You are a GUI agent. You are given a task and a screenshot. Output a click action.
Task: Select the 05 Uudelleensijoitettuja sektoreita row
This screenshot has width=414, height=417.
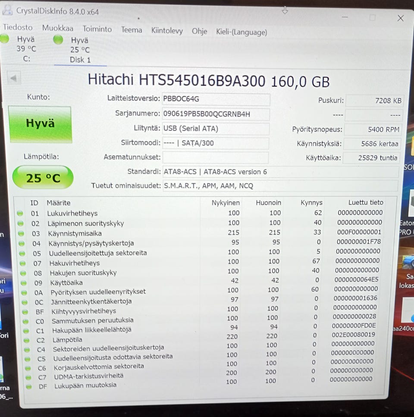(x=200, y=252)
